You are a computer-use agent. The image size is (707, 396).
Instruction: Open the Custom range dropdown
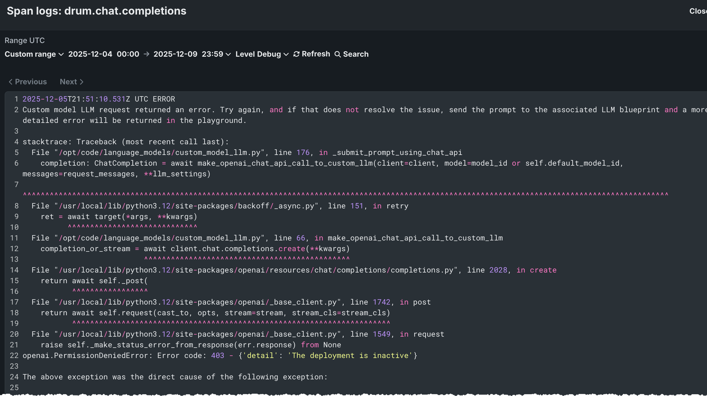(34, 54)
